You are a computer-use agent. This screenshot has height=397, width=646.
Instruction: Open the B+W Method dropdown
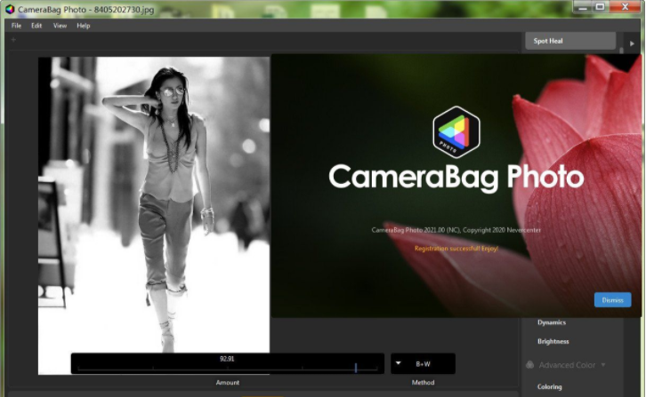424,363
